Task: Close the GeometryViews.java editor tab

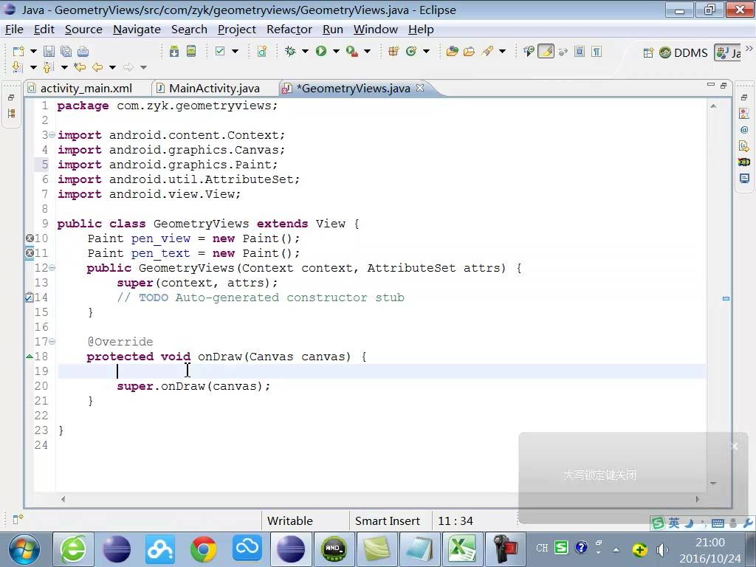Action: (420, 88)
